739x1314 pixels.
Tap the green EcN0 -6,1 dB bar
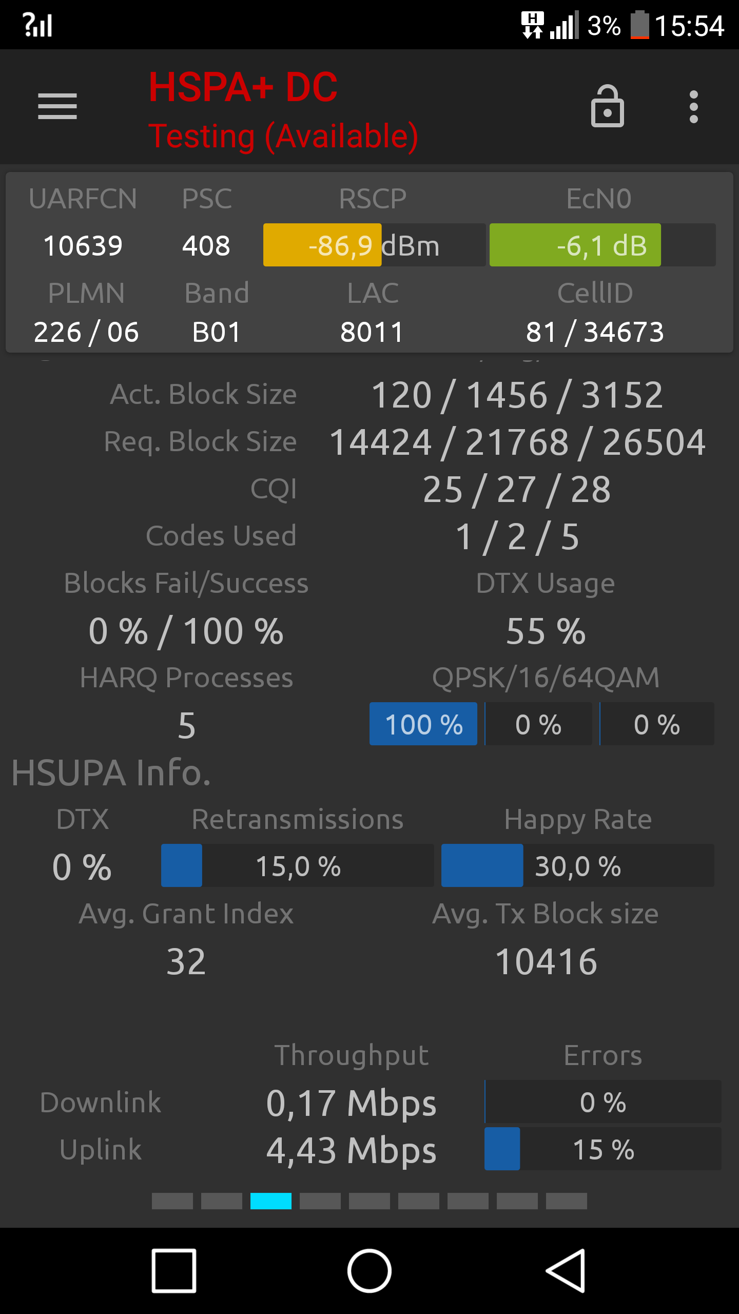602,245
